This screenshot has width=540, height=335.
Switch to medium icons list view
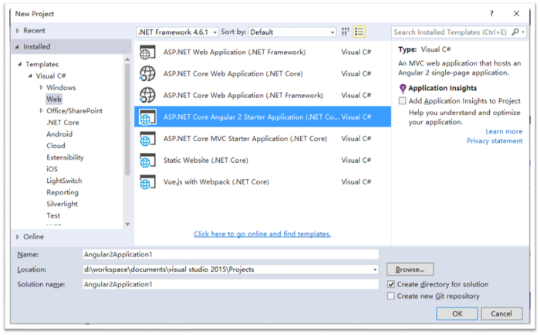[x=359, y=32]
